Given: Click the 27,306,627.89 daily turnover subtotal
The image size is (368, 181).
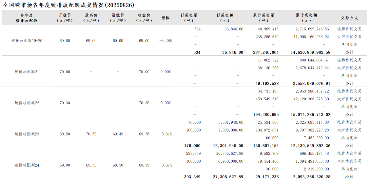Looking at the screenshot, I should 228,177.
